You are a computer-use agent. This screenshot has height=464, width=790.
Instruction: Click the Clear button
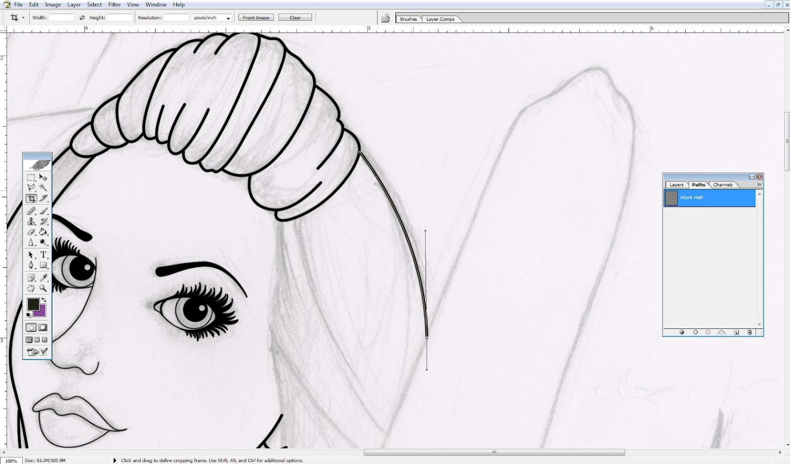coord(295,17)
